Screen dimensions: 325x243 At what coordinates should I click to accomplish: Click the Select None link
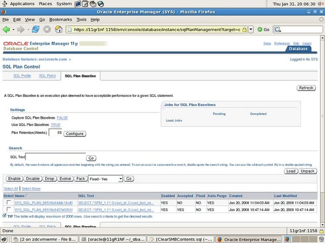point(31,189)
